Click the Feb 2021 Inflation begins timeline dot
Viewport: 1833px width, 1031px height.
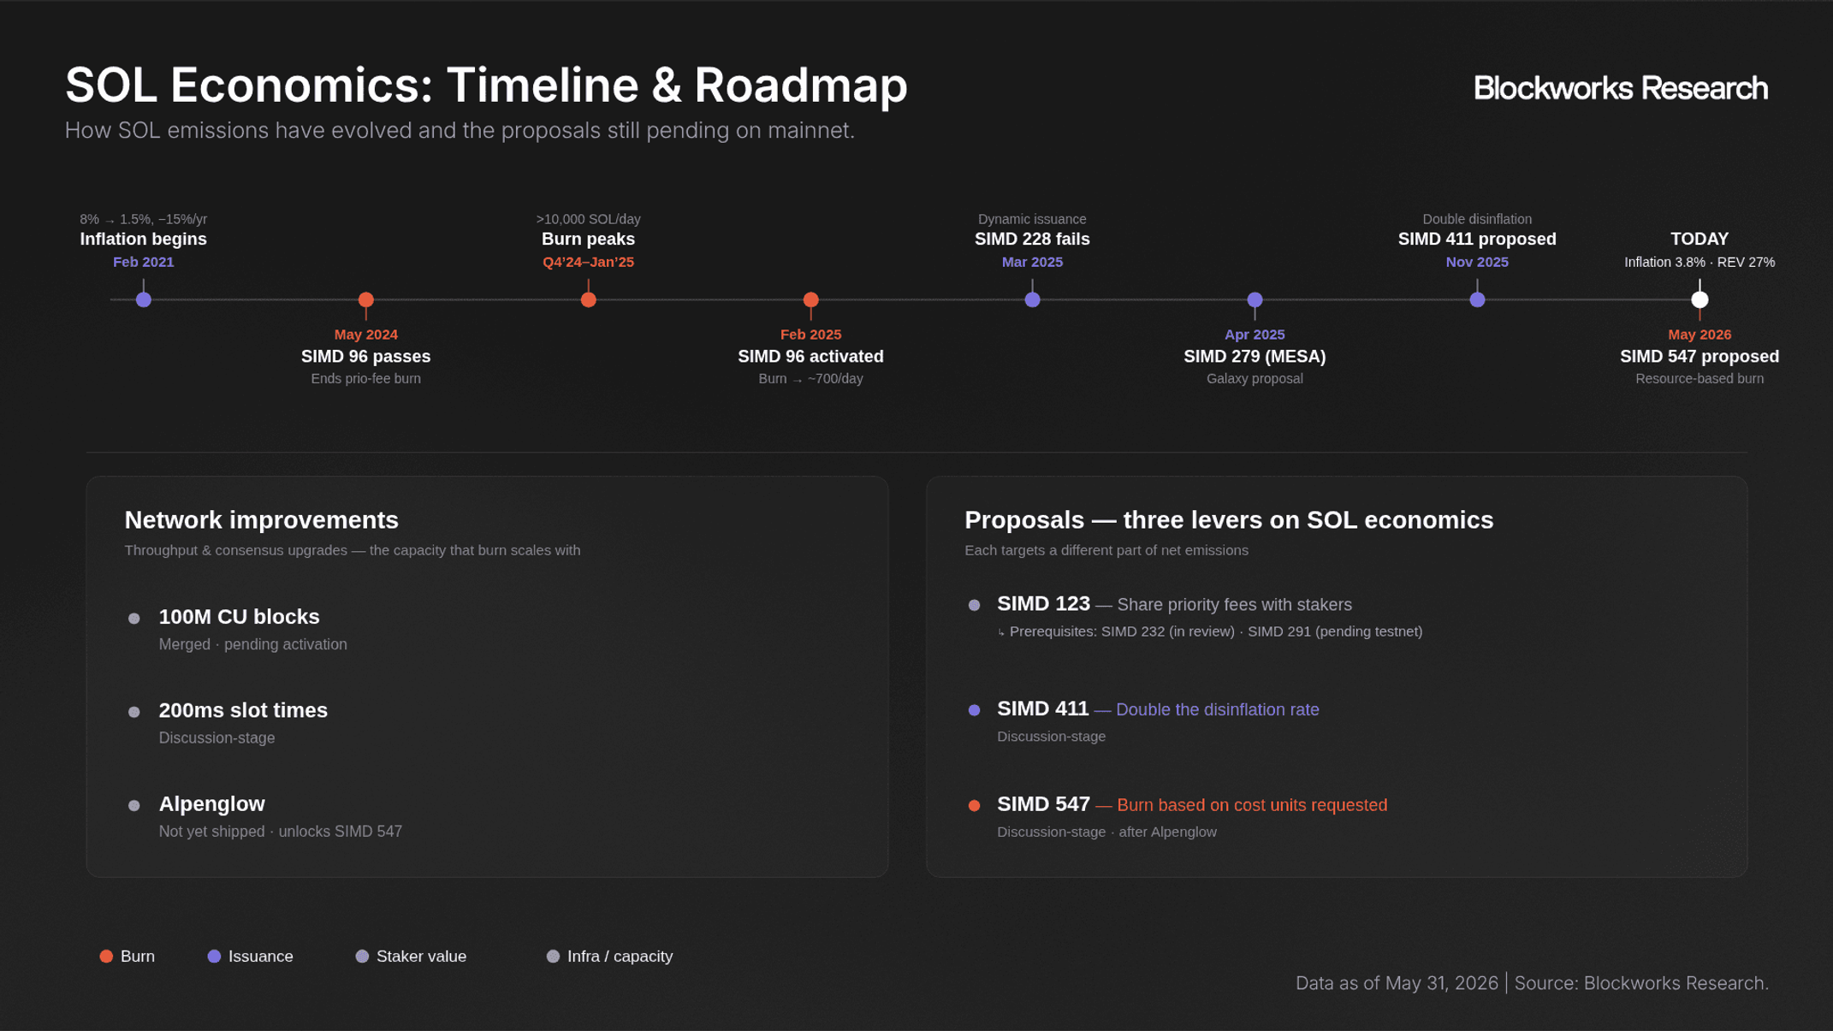click(144, 299)
